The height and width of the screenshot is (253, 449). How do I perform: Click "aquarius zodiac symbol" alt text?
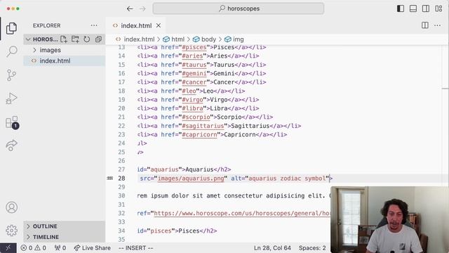[287, 179]
